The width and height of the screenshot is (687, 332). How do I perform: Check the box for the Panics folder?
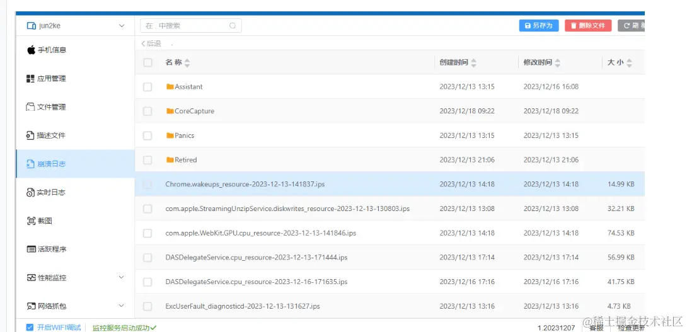(x=147, y=136)
